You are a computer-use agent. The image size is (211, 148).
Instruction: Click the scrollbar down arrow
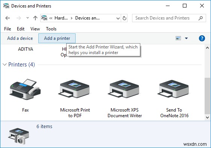(x=207, y=118)
